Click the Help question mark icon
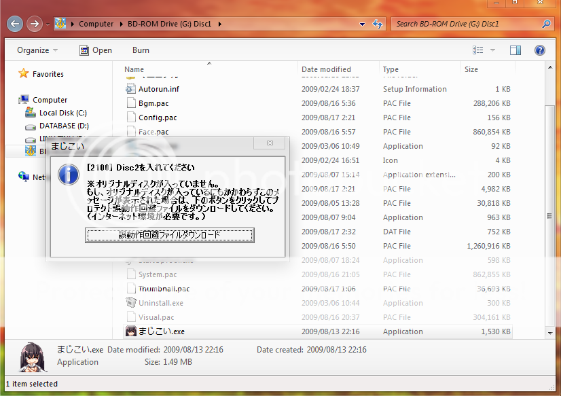 540,50
